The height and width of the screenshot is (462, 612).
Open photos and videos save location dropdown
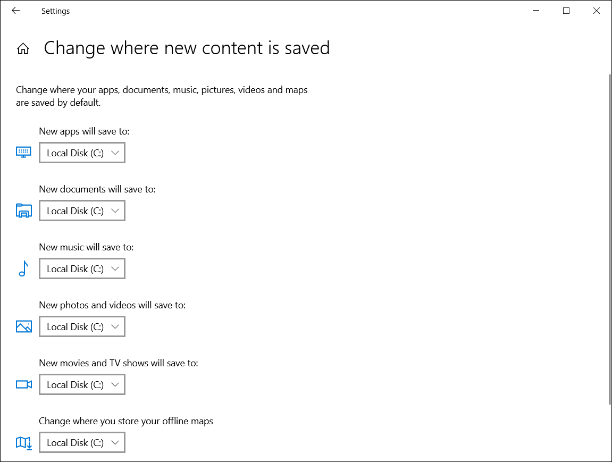click(x=82, y=326)
